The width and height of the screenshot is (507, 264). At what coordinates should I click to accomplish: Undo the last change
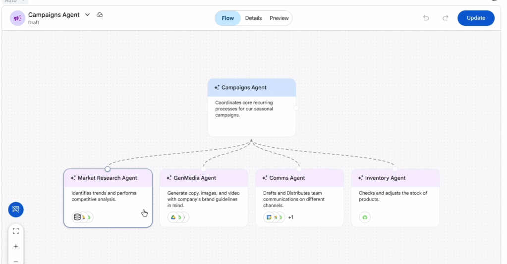click(426, 18)
